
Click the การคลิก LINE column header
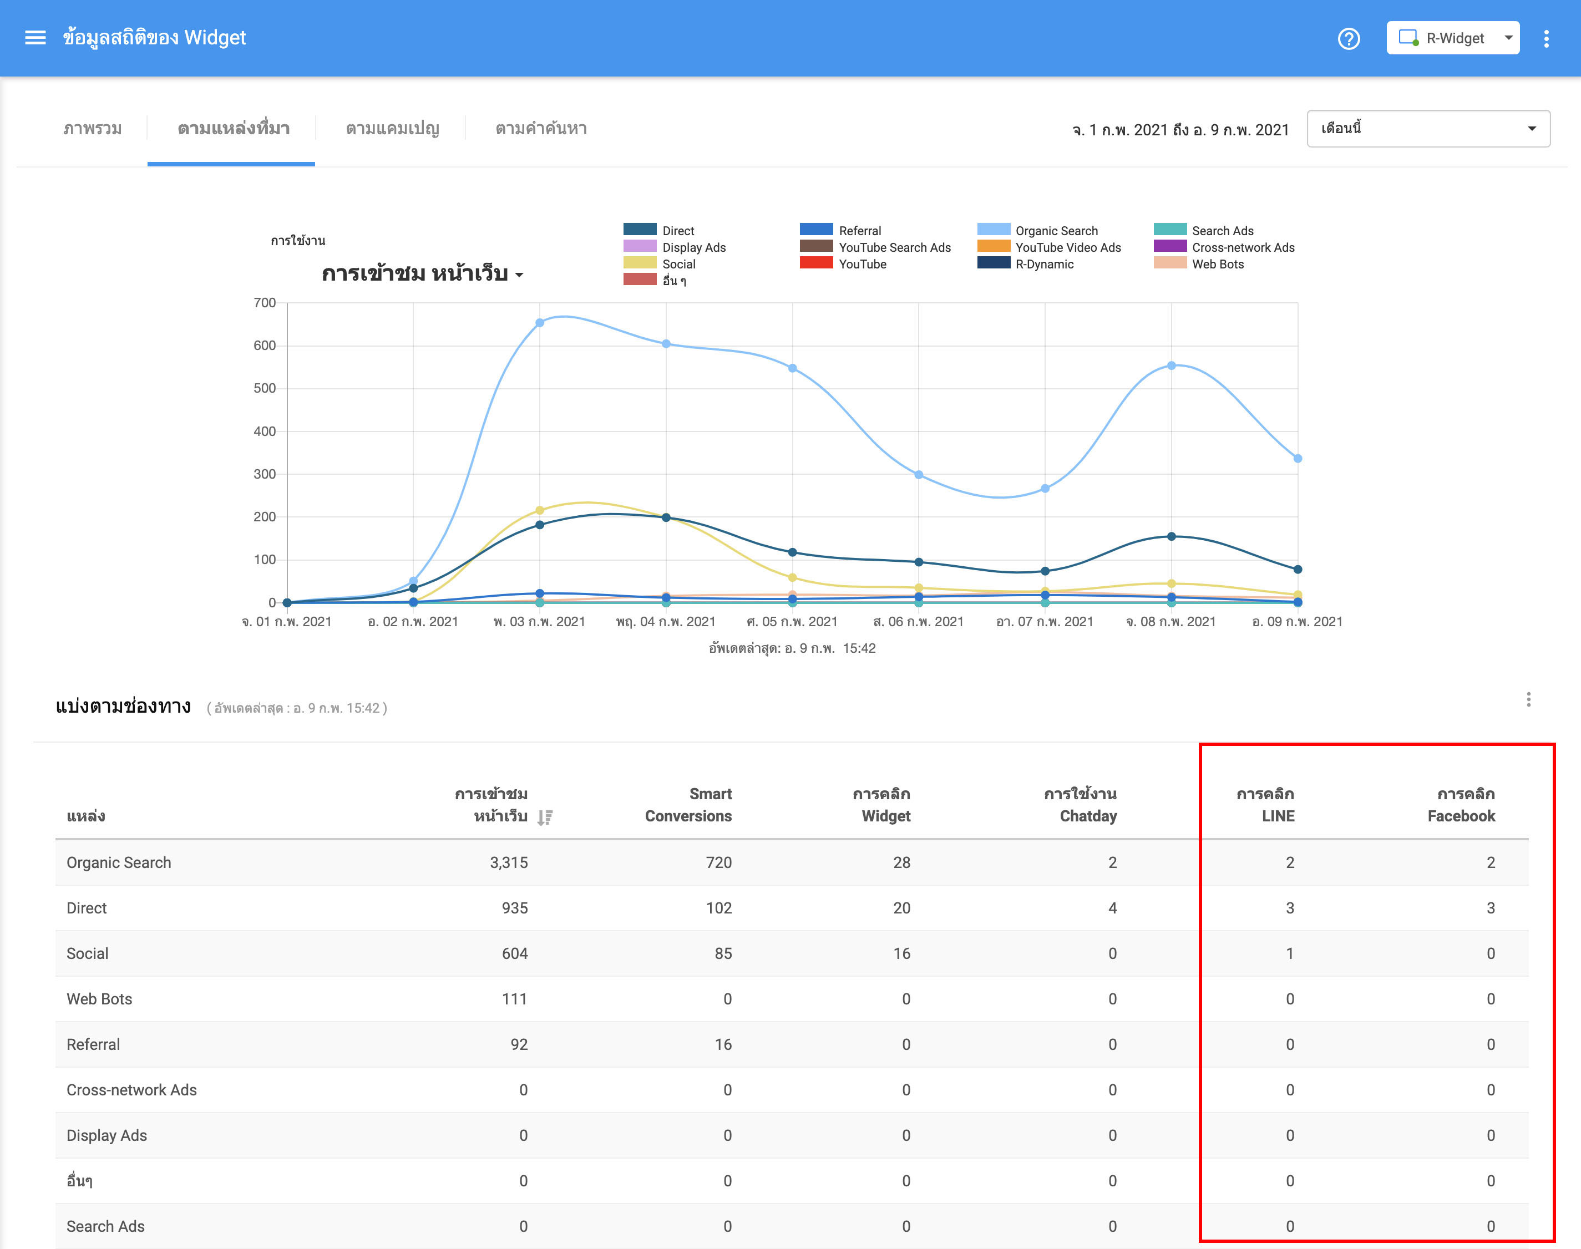pyautogui.click(x=1277, y=804)
